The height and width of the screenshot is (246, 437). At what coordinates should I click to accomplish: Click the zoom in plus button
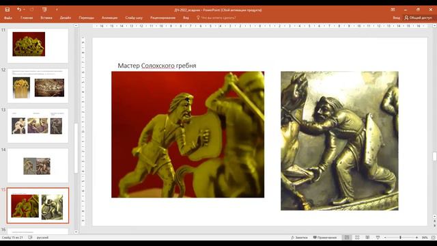tap(417, 237)
